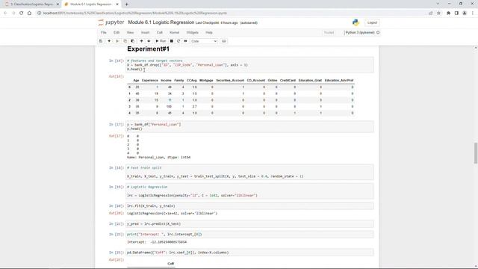The image size is (478, 269).
Task: Click the Logout button
Action: click(372, 22)
